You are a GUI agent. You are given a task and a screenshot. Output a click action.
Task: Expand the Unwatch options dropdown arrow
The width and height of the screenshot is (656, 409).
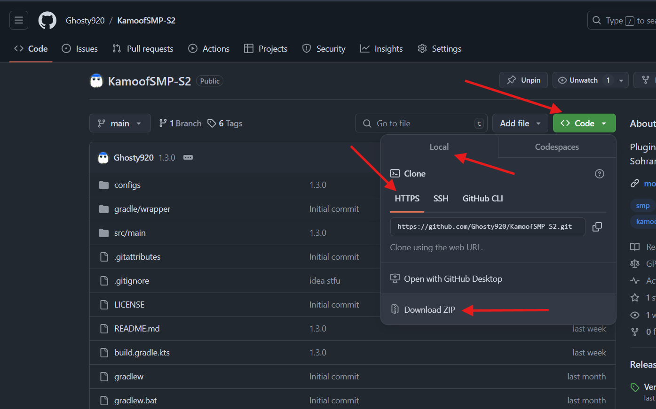click(621, 80)
